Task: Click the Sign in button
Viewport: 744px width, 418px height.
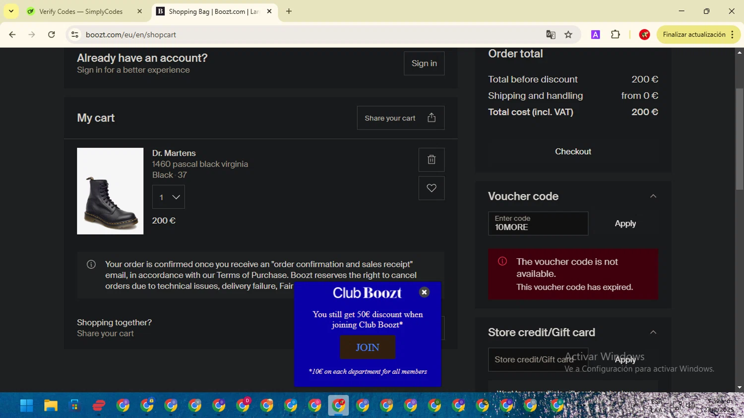Action: pos(424,63)
